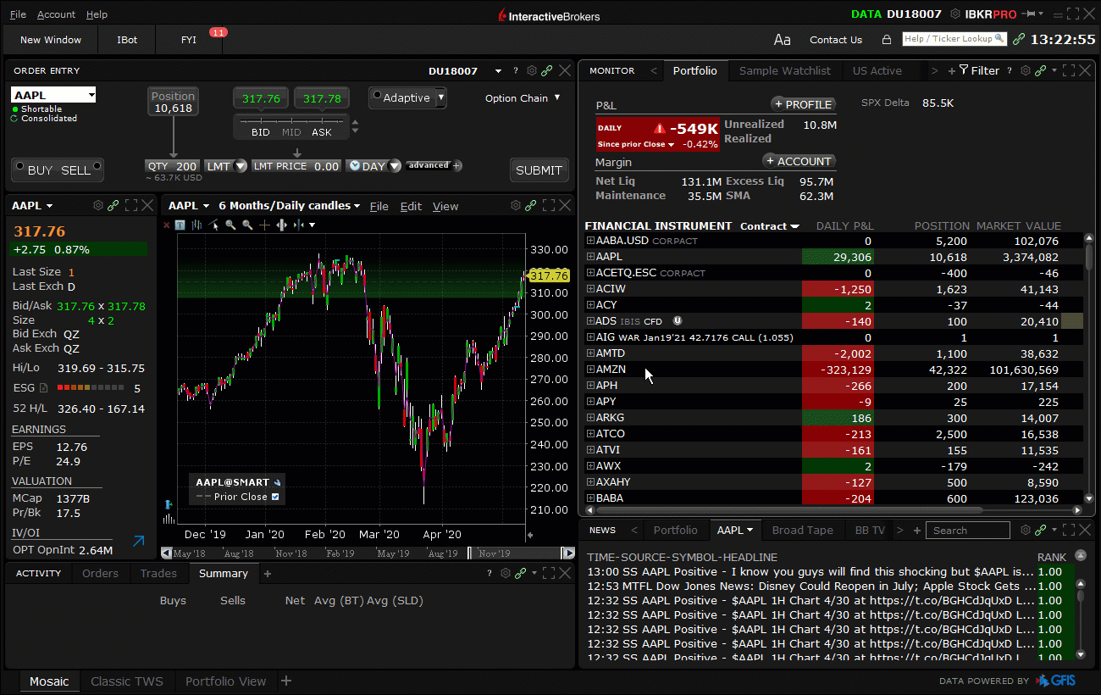The width and height of the screenshot is (1101, 695).
Task: Click the SUBMIT order button
Action: (x=539, y=170)
